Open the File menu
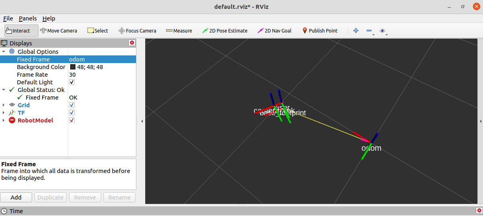This screenshot has width=483, height=216. [8, 18]
